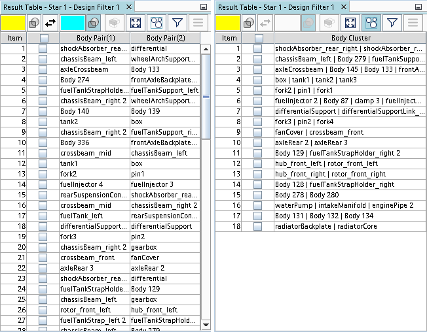
Task: Open the hamburger menu in right panel toolbar
Action: 413,22
